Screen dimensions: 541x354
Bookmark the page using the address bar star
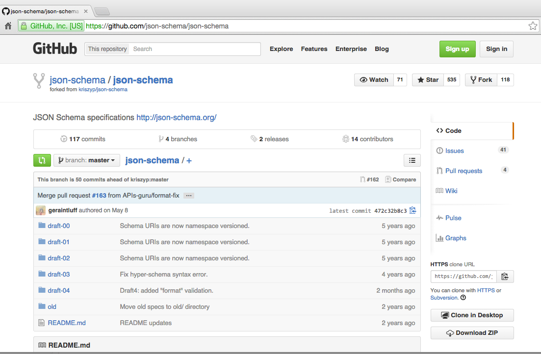(x=533, y=25)
